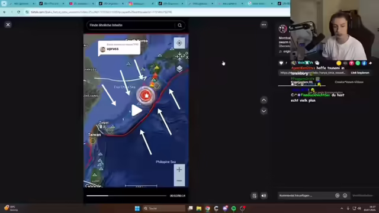The image size is (379, 213).
Task: Open the three-dots more options menu
Action: 264,25
